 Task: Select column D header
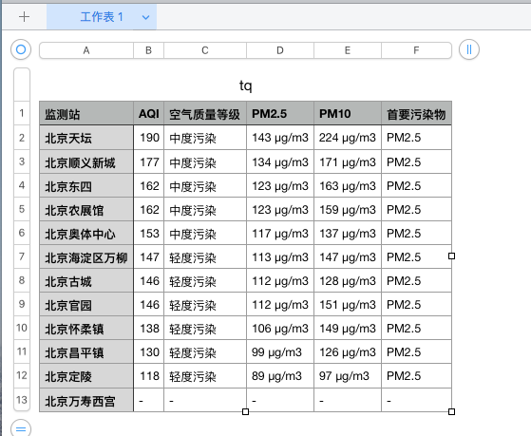(280, 50)
